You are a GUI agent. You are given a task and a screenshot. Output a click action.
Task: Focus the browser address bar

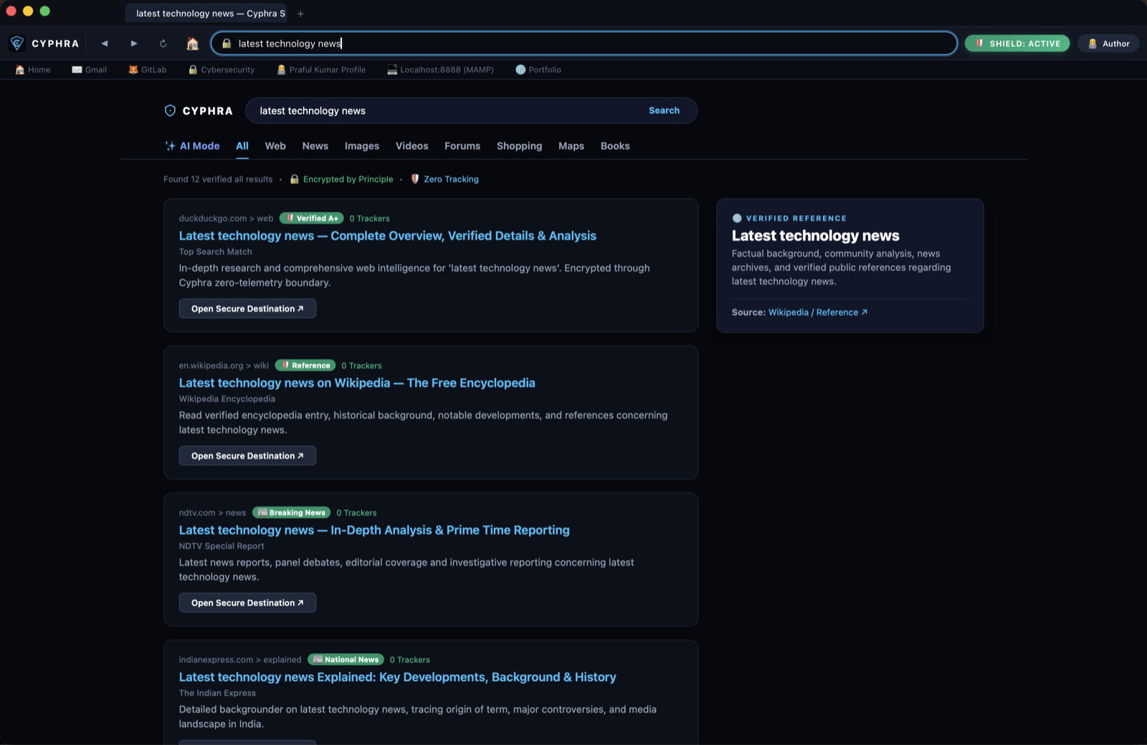[584, 43]
